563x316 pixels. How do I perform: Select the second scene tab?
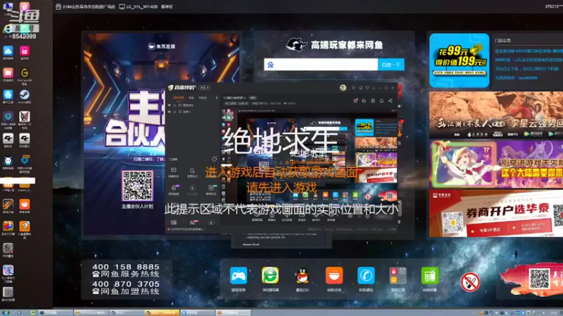[191, 98]
